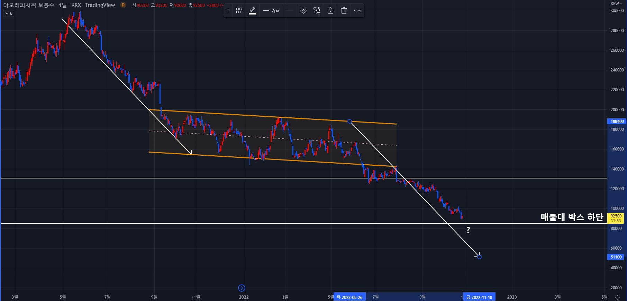Select the trend line end handle at 51100

479,256
